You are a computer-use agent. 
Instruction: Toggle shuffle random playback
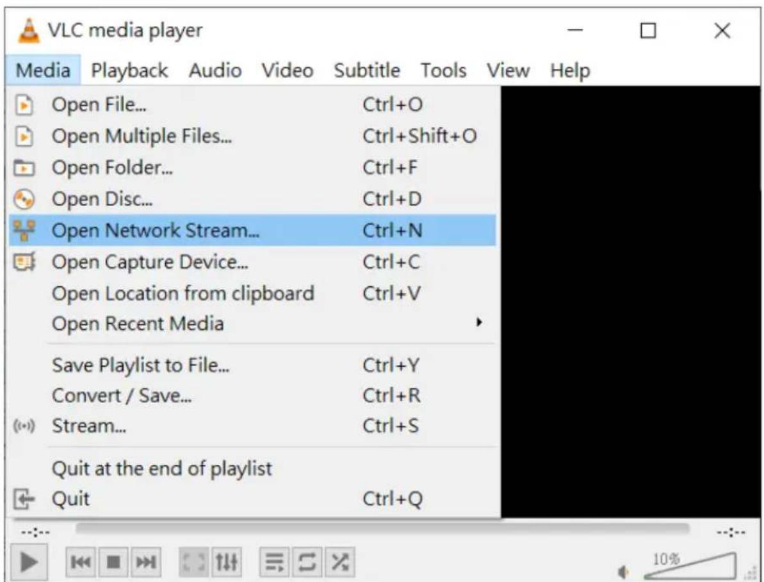[x=339, y=563]
